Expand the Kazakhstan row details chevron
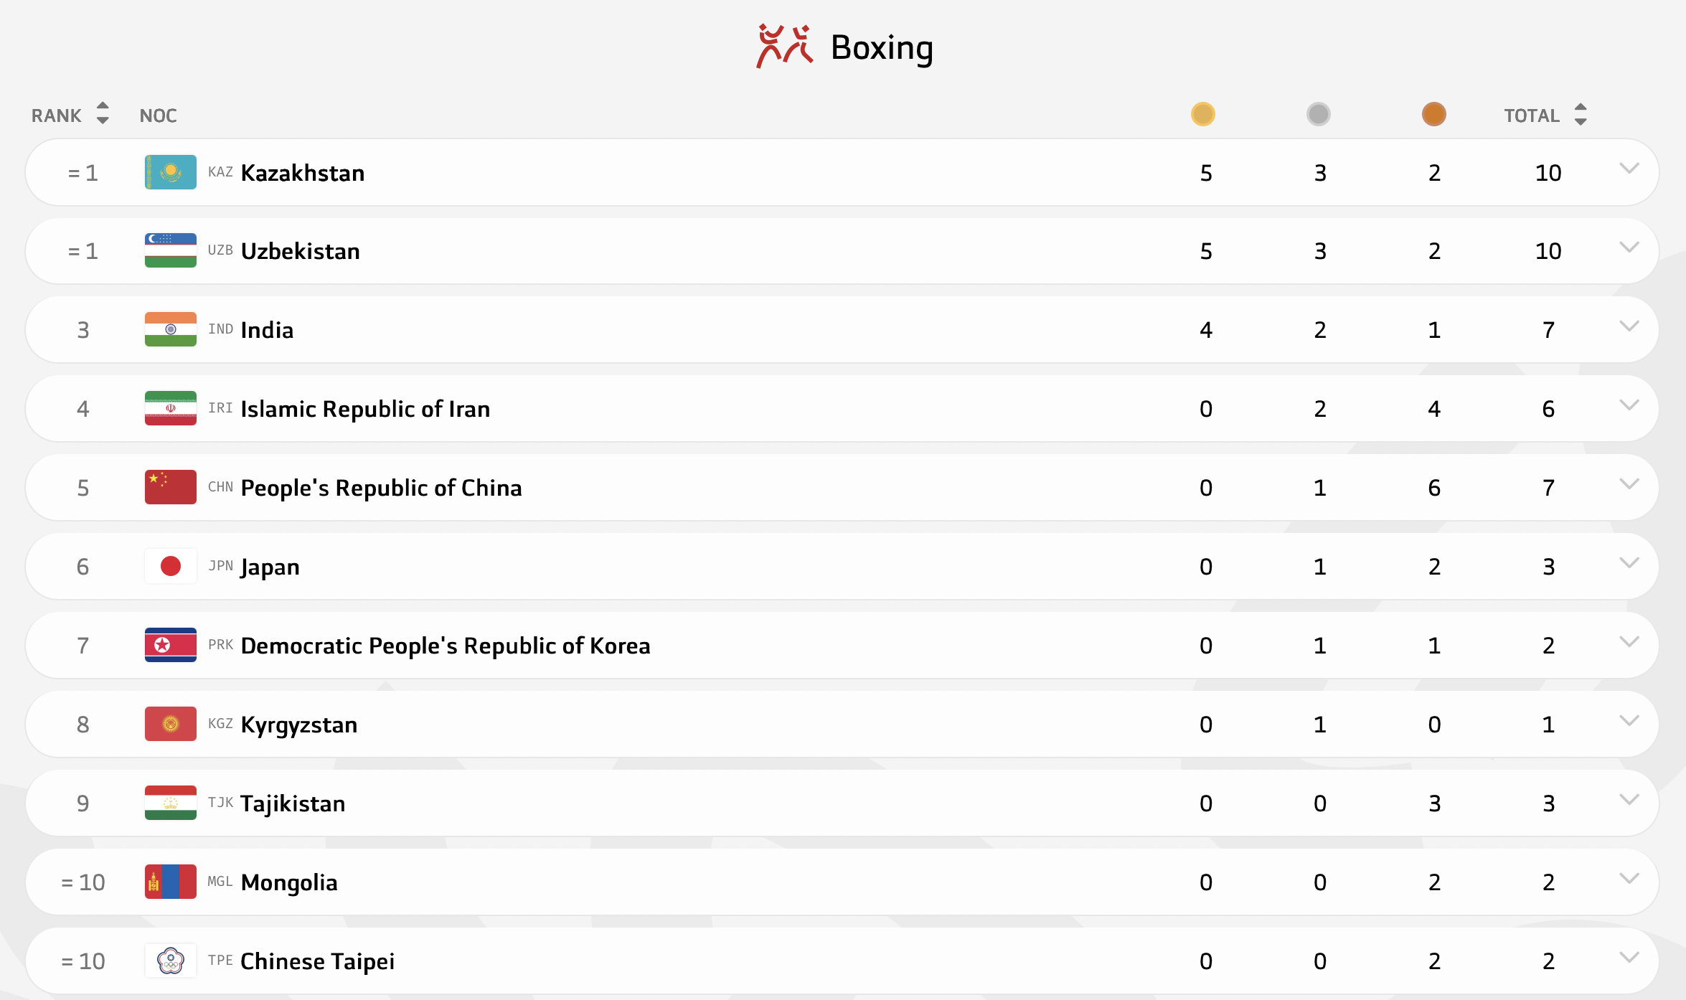The image size is (1686, 1000). (x=1629, y=169)
